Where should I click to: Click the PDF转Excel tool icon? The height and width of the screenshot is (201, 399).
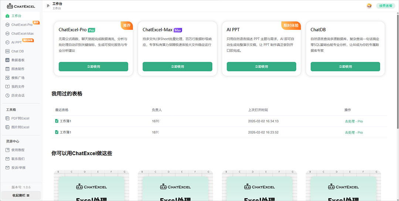click(x=7, y=118)
